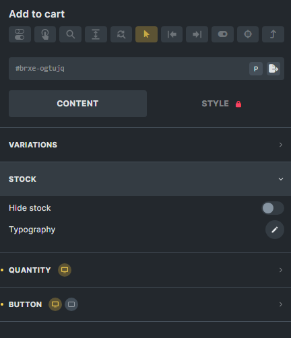
Task: Toggle the Hide stock switch
Action: (273, 208)
